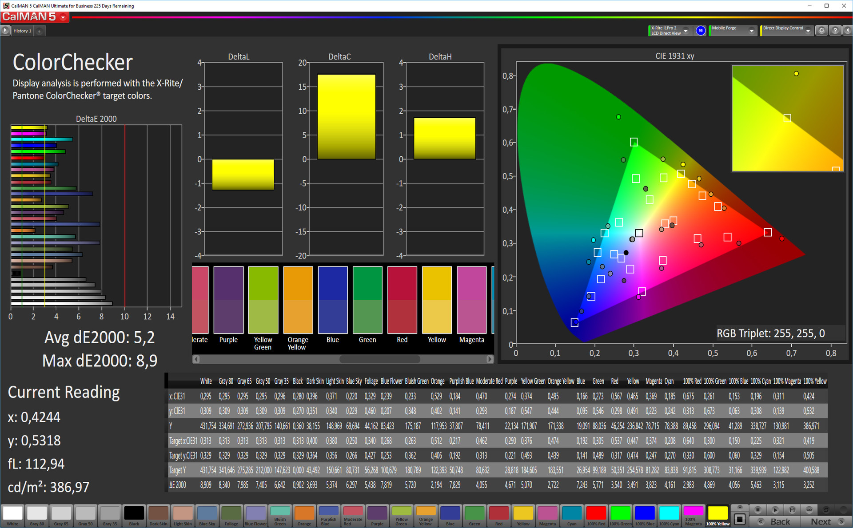Click the blue 95 meter status icon
853x528 pixels.
[701, 31]
